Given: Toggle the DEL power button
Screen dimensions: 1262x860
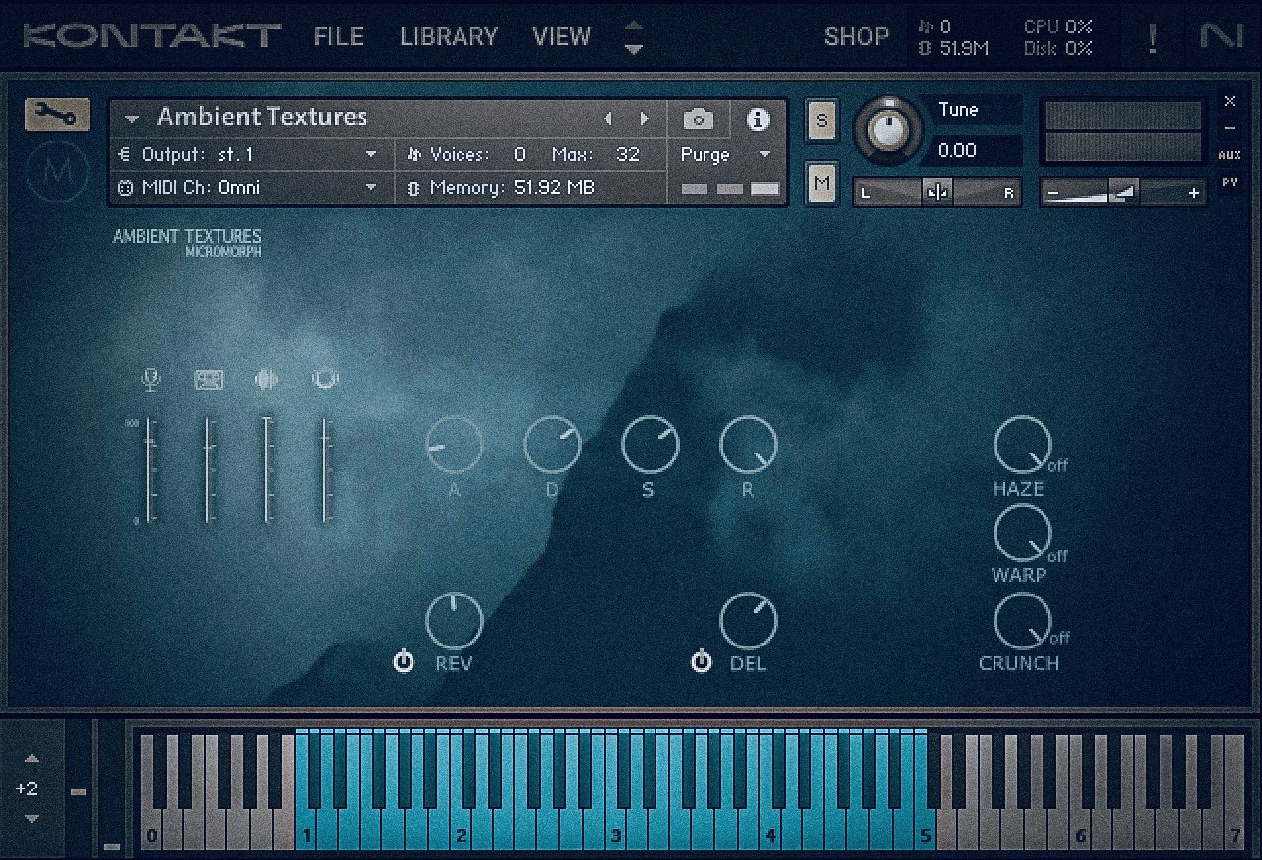Looking at the screenshot, I should click(701, 663).
